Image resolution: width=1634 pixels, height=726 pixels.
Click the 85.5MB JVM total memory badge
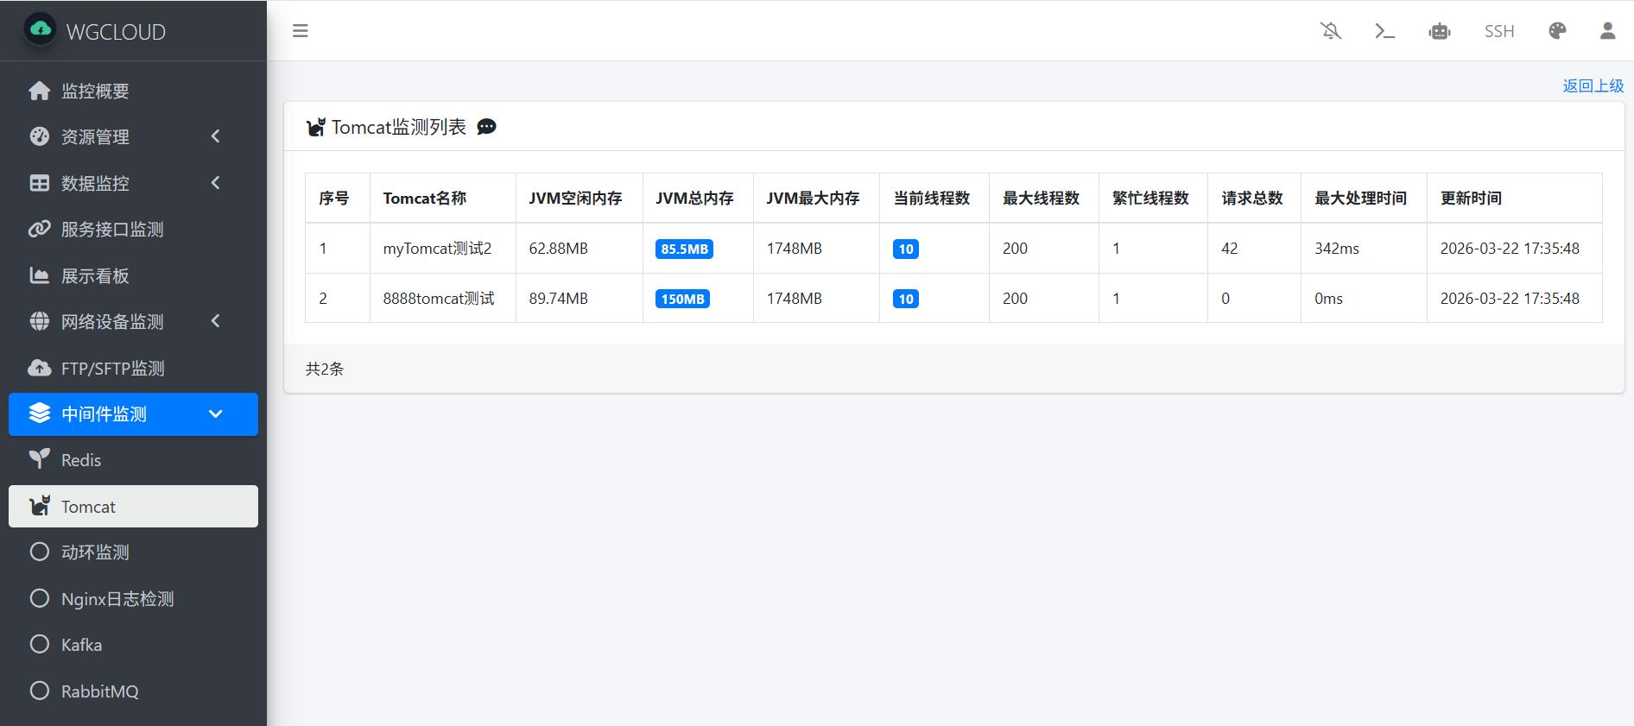point(684,249)
